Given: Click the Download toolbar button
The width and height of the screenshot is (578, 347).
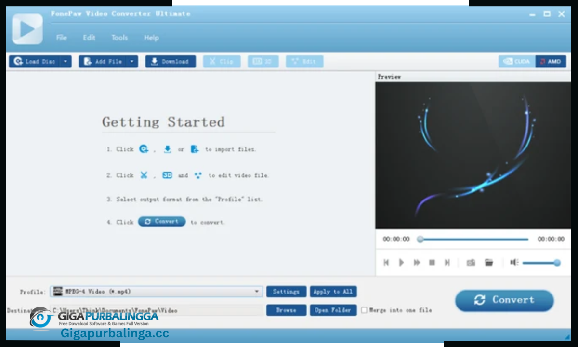Looking at the screenshot, I should point(171,61).
